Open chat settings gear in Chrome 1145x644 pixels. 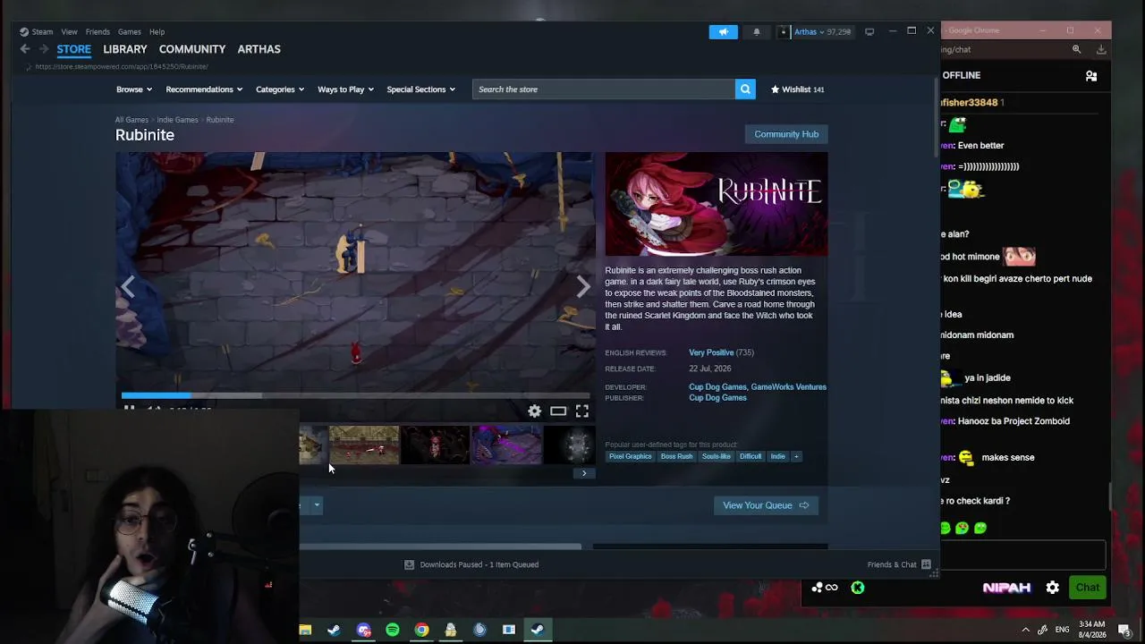point(1053,588)
